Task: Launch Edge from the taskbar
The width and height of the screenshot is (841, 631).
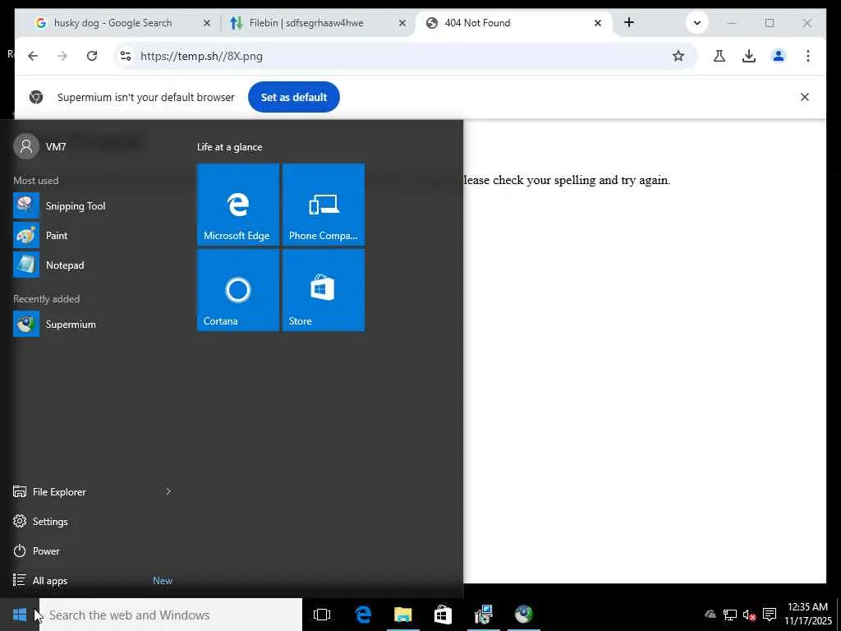Action: click(x=363, y=615)
